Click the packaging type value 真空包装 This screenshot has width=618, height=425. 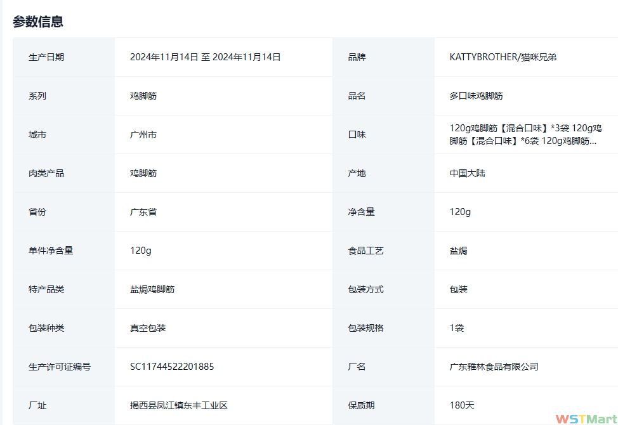tap(148, 328)
